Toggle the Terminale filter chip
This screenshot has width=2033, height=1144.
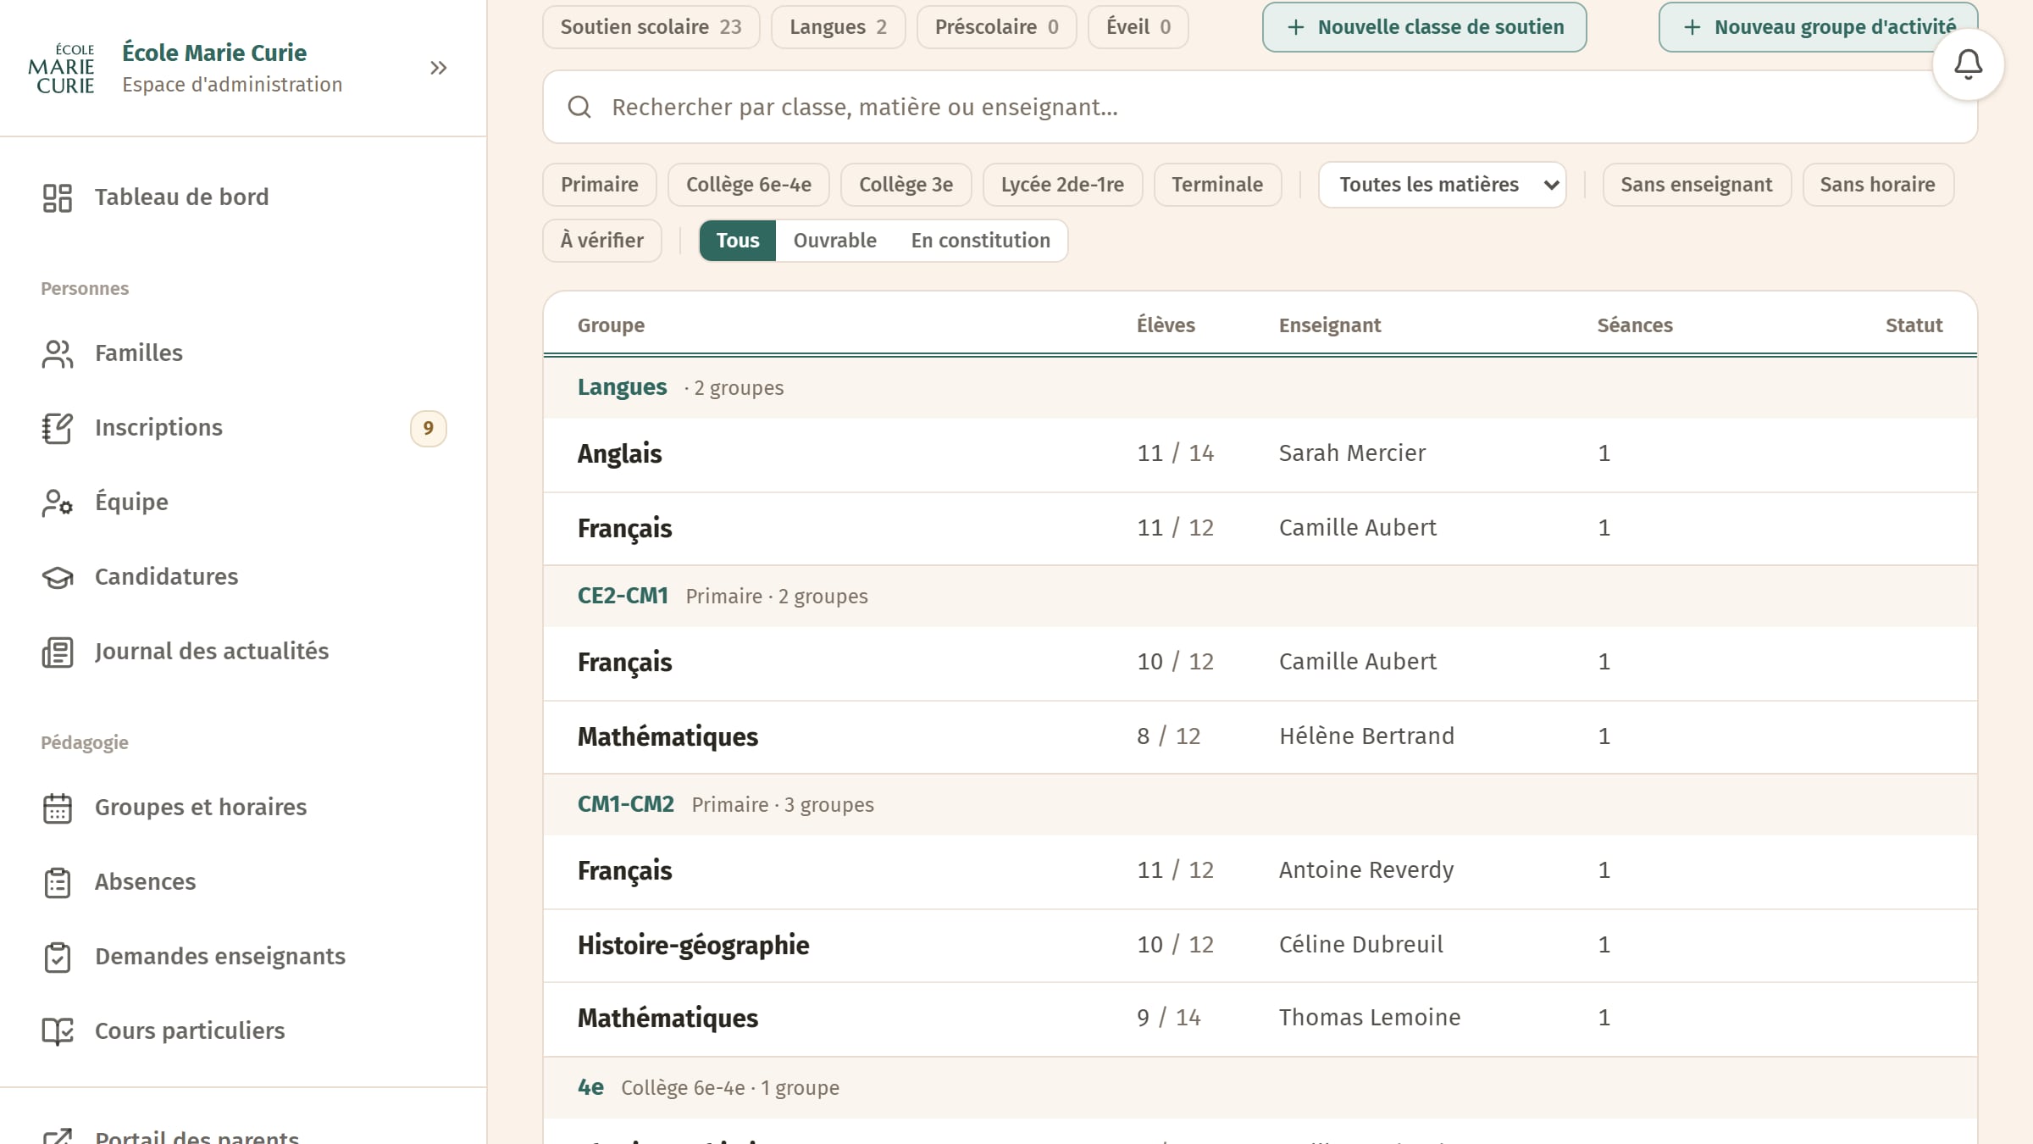(1217, 185)
